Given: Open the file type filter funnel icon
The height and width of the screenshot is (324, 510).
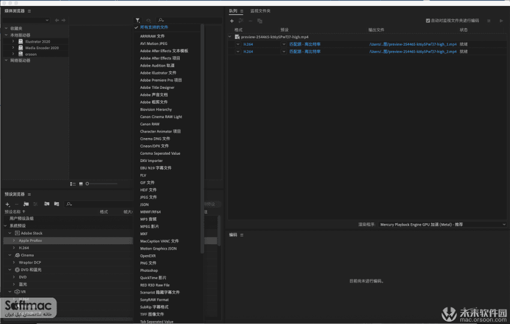Looking at the screenshot, I should click(x=138, y=20).
